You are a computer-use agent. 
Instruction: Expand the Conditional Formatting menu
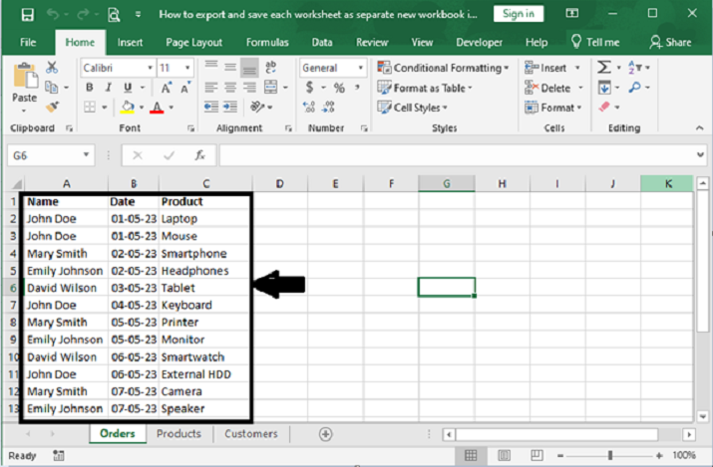click(x=443, y=68)
